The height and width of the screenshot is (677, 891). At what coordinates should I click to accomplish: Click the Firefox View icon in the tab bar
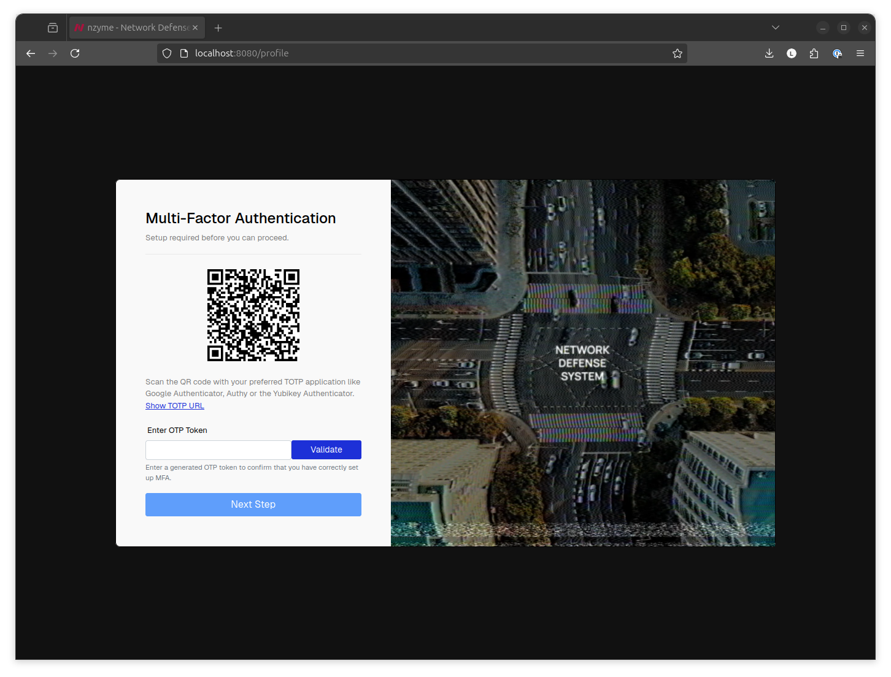[x=53, y=28]
